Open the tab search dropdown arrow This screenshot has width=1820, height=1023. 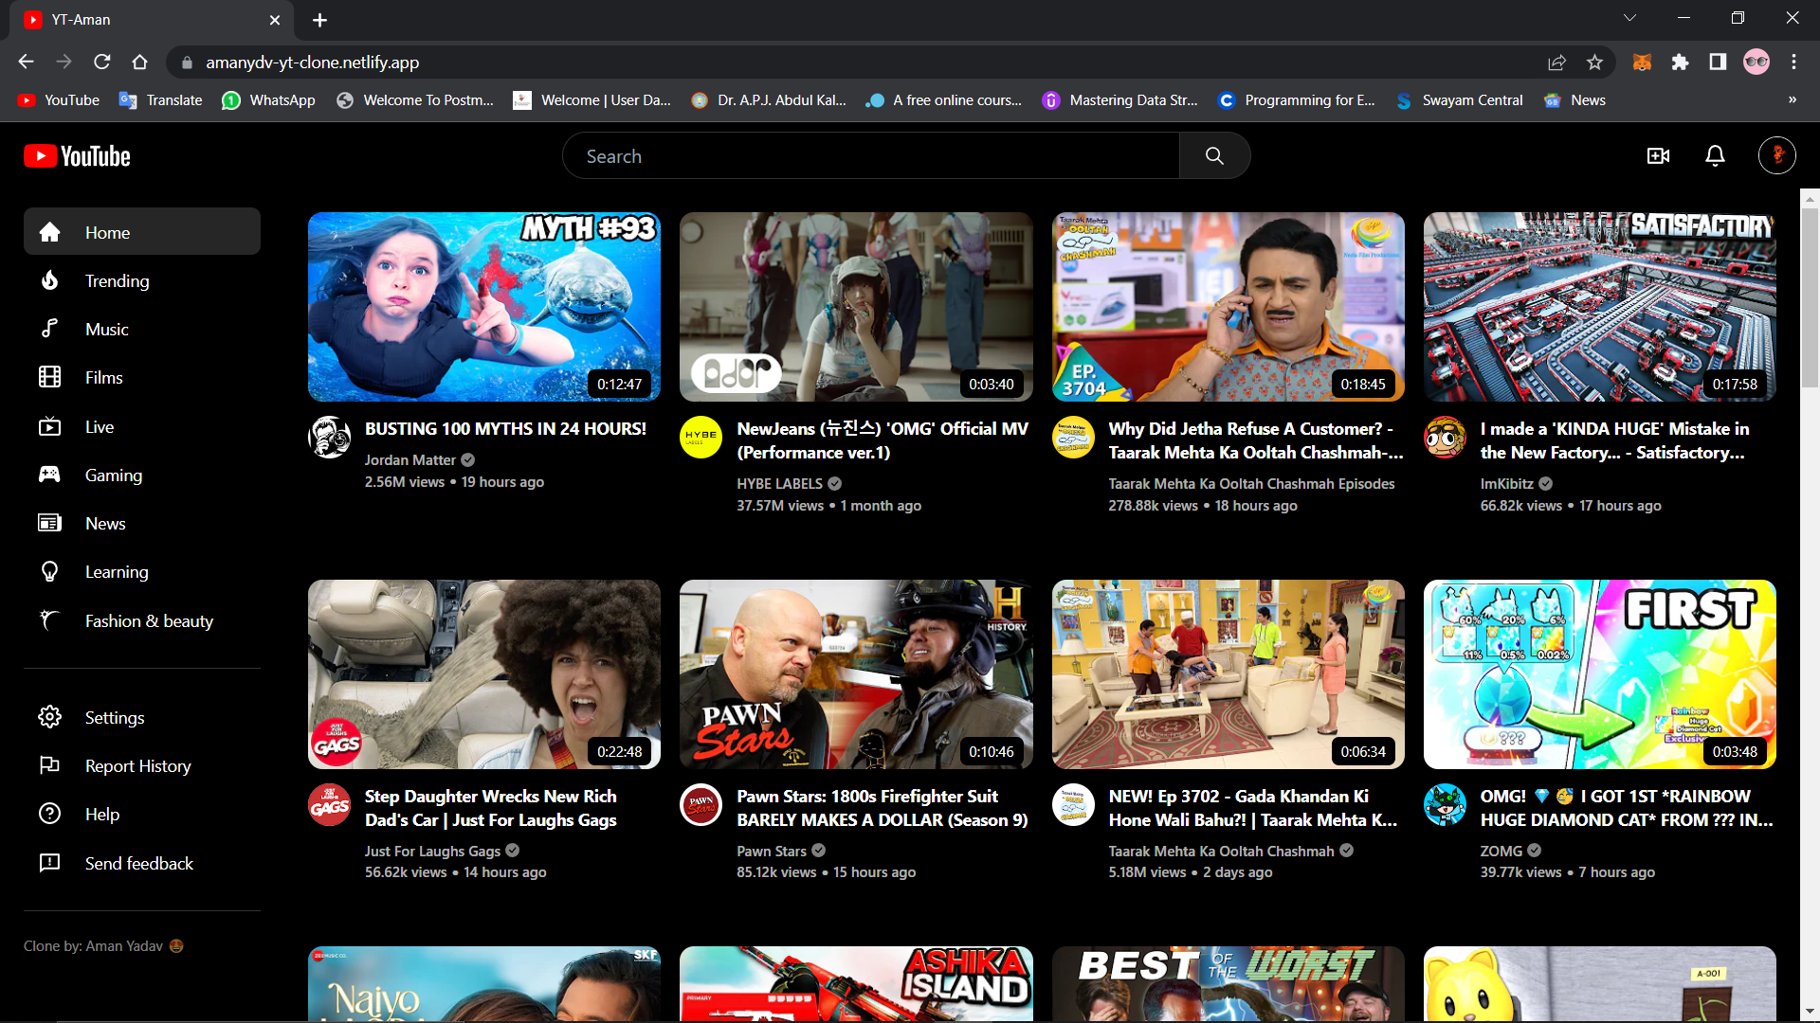coord(1629,18)
